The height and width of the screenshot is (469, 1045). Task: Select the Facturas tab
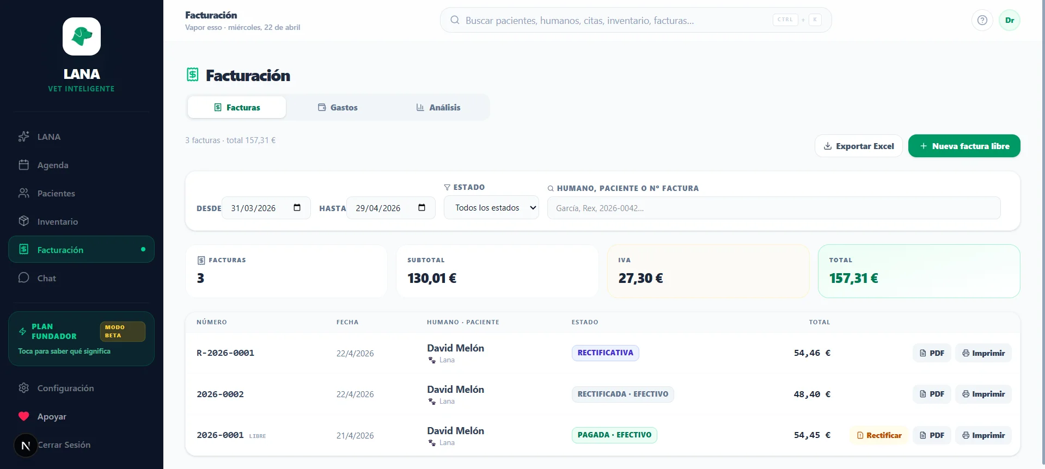click(x=237, y=108)
